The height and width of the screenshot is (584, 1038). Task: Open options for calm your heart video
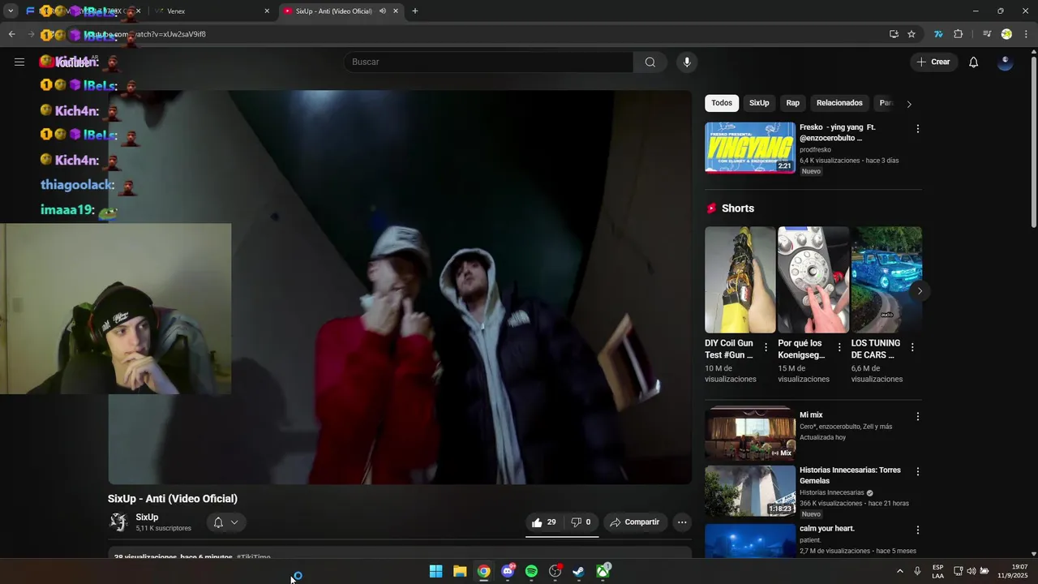click(x=918, y=530)
